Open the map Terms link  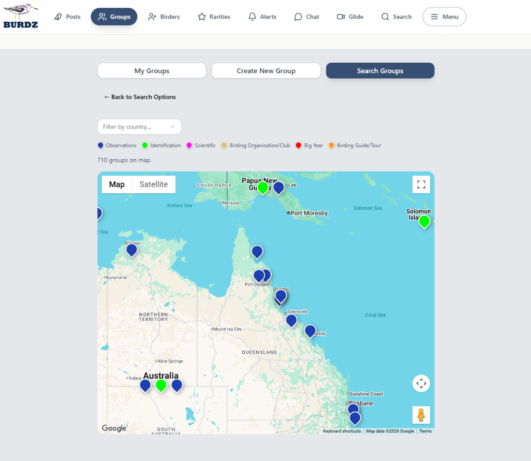(425, 431)
